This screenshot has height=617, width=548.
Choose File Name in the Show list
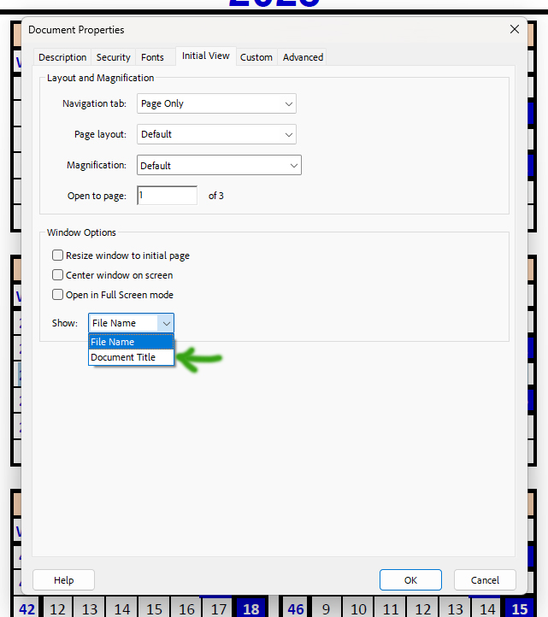coord(131,342)
